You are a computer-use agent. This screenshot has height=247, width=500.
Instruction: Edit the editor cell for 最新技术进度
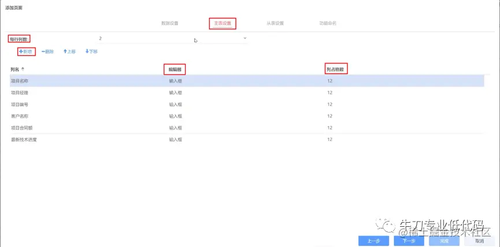175,139
